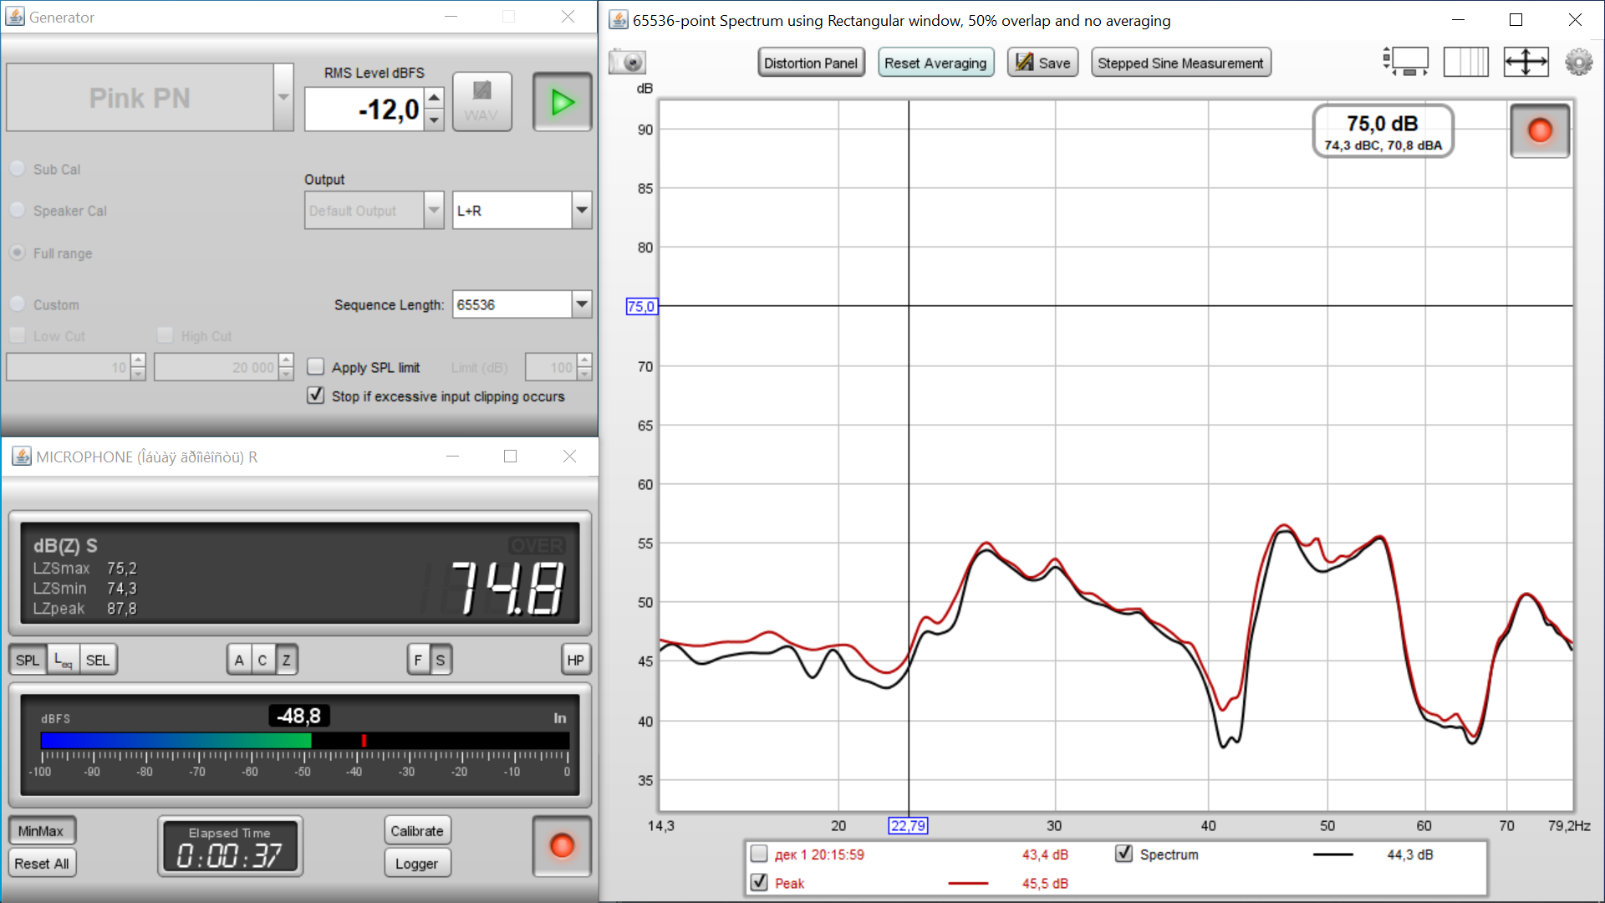1605x903 pixels.
Task: Uncheck the Peak trace checkbox
Action: pyautogui.click(x=759, y=882)
